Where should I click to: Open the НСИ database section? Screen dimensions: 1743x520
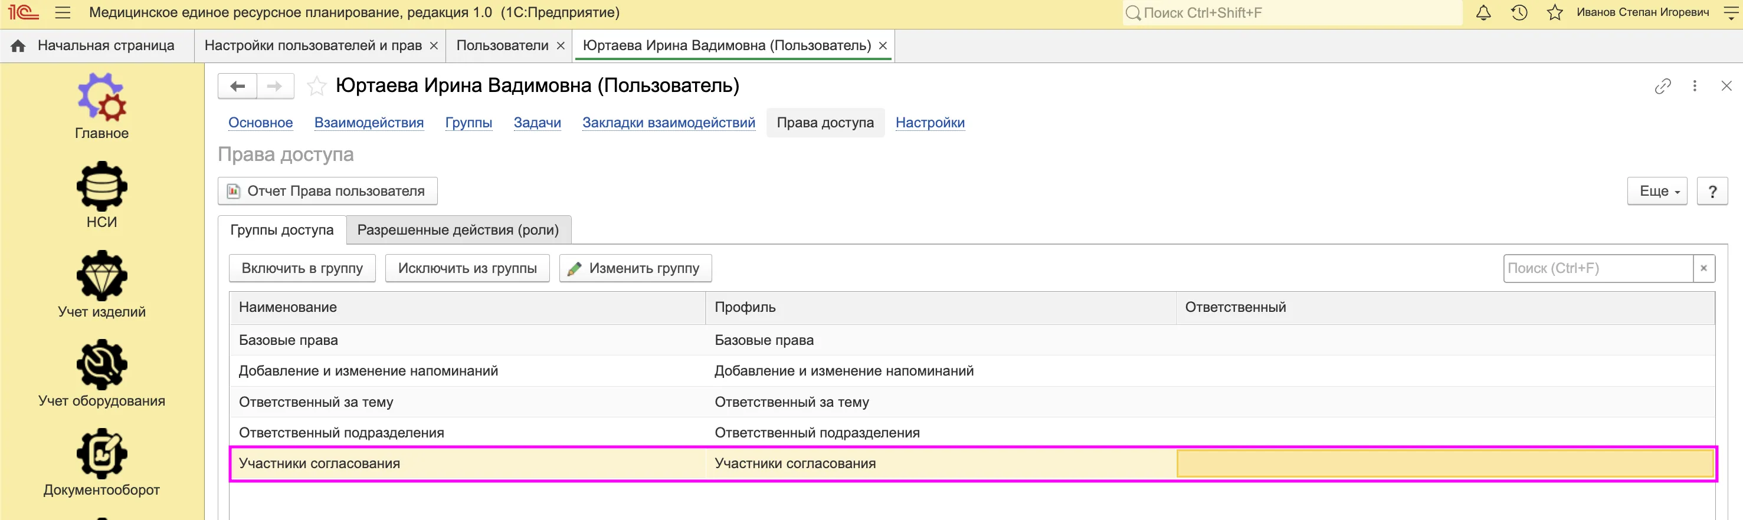tap(101, 186)
